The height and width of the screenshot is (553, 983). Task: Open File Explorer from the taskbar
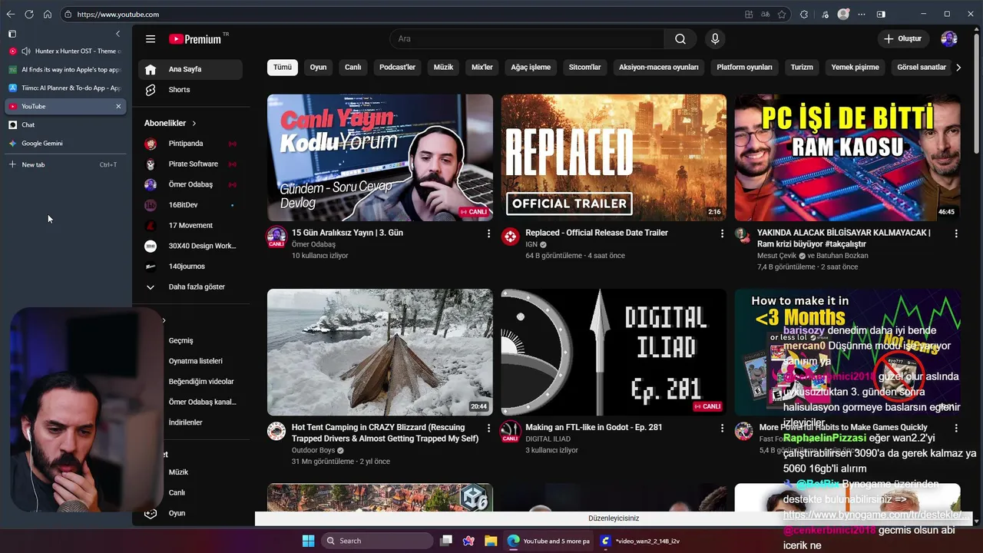491,541
